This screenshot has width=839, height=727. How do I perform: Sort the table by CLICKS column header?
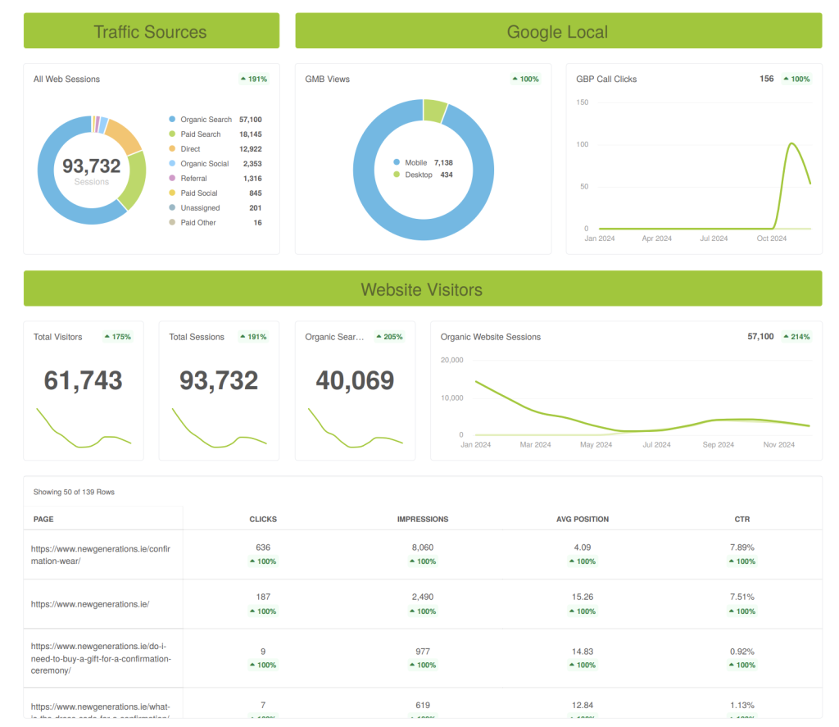(263, 520)
